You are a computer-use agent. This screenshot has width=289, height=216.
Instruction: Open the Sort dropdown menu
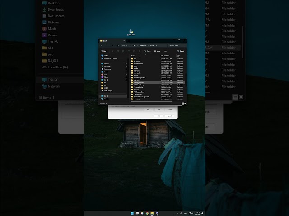click(148, 51)
